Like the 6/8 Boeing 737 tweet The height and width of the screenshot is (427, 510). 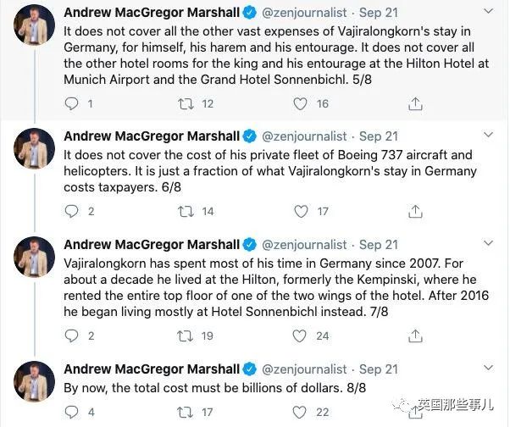click(x=300, y=211)
